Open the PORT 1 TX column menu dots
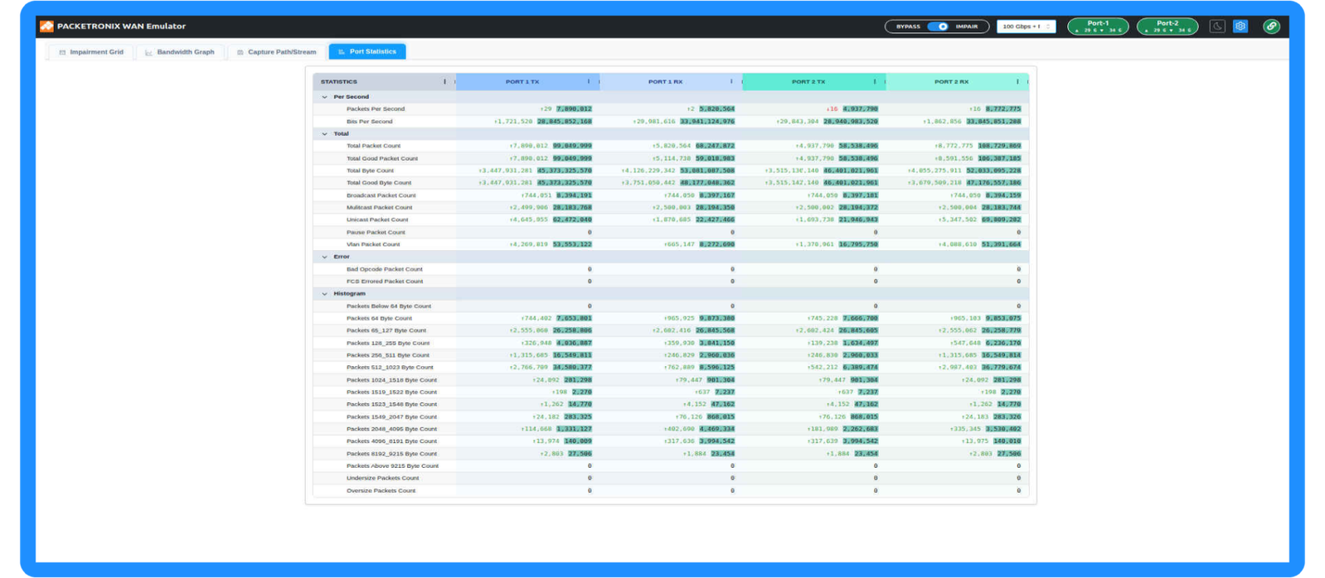Screen dimensions: 1325x578 click(x=589, y=82)
